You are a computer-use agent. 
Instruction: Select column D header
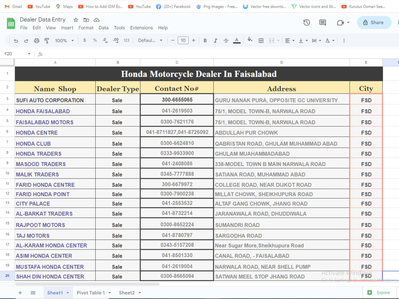click(281, 62)
